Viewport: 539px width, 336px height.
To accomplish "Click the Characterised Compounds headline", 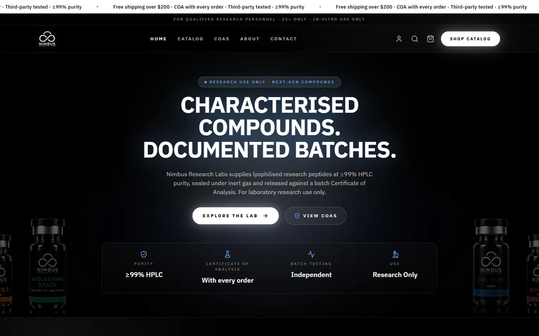I will 269,128.
